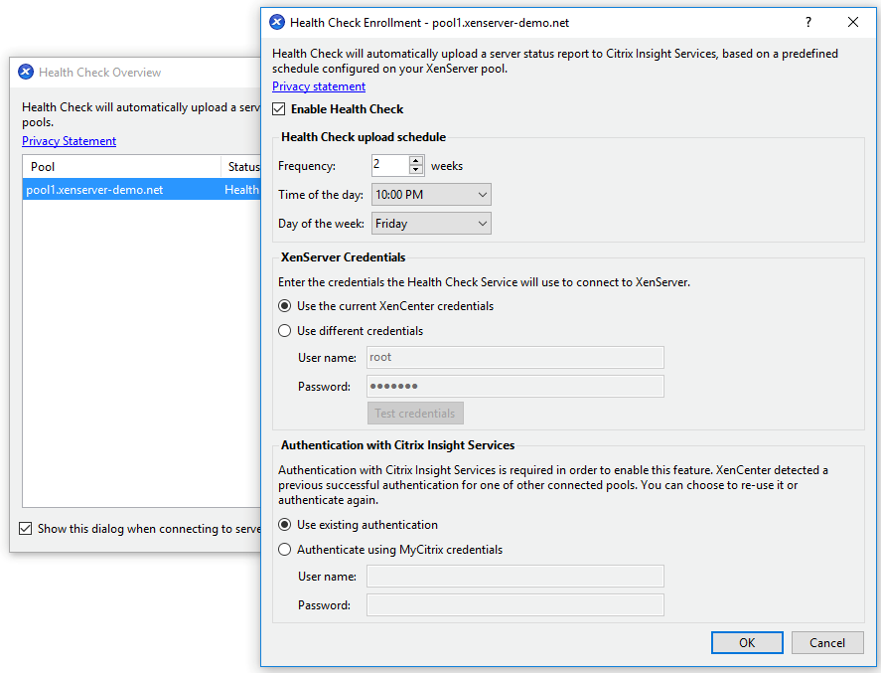This screenshot has width=881, height=673.
Task: Close the Health Check Enrollment dialog
Action: click(853, 23)
